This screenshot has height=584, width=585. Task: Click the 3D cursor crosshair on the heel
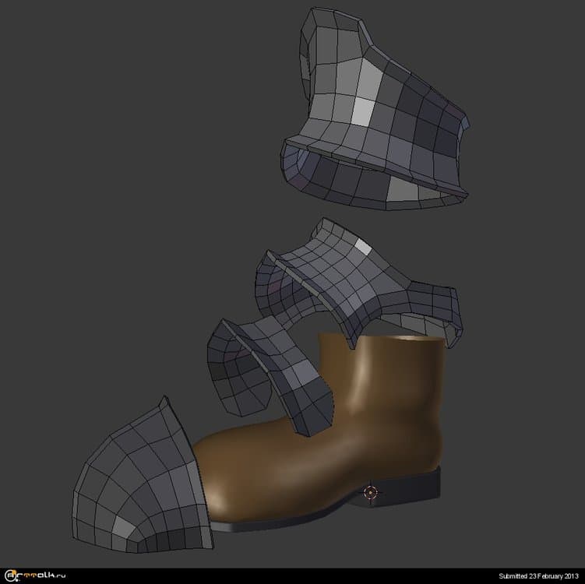[x=370, y=491]
